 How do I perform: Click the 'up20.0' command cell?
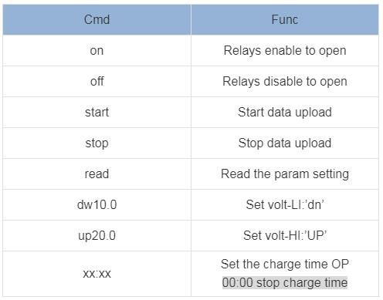[x=97, y=235]
